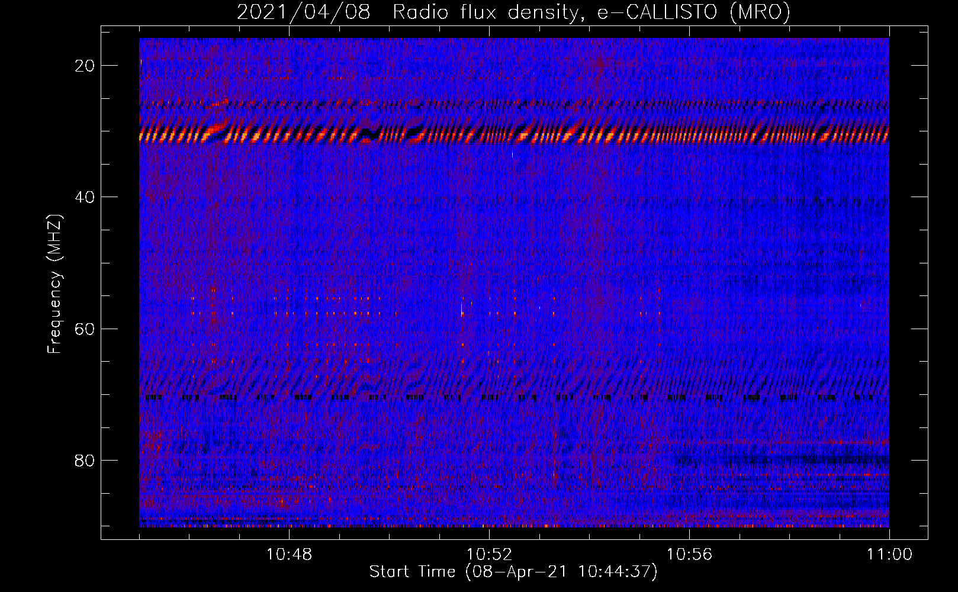Screen dimensions: 958x592
Task: Click the "Start Time (08-Apr-21 10:44:37)" axis label
Action: coord(513,572)
